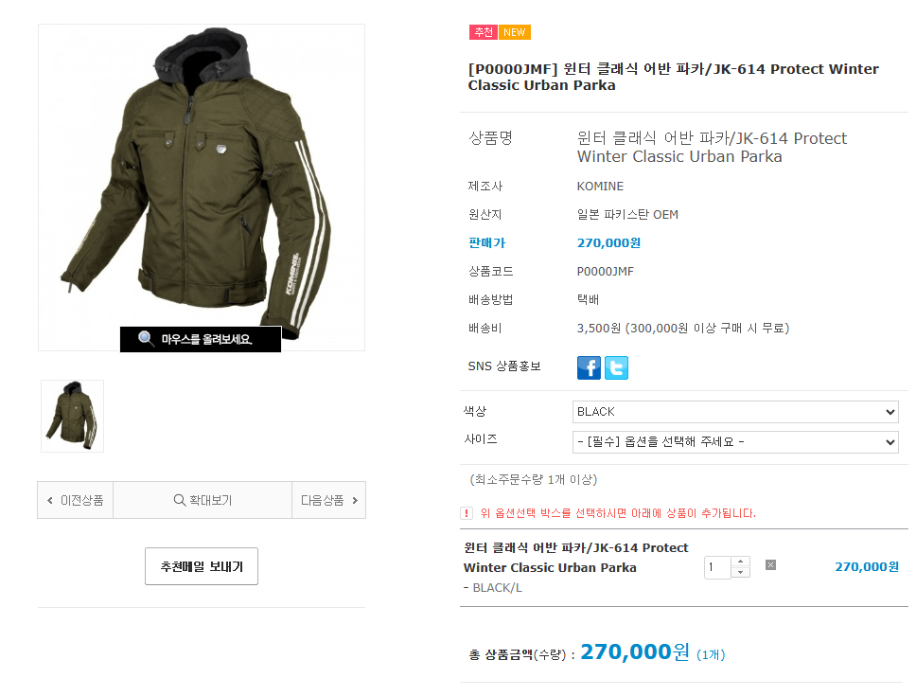Decrease quantity with down arrow
The height and width of the screenshot is (696, 916).
741,572
